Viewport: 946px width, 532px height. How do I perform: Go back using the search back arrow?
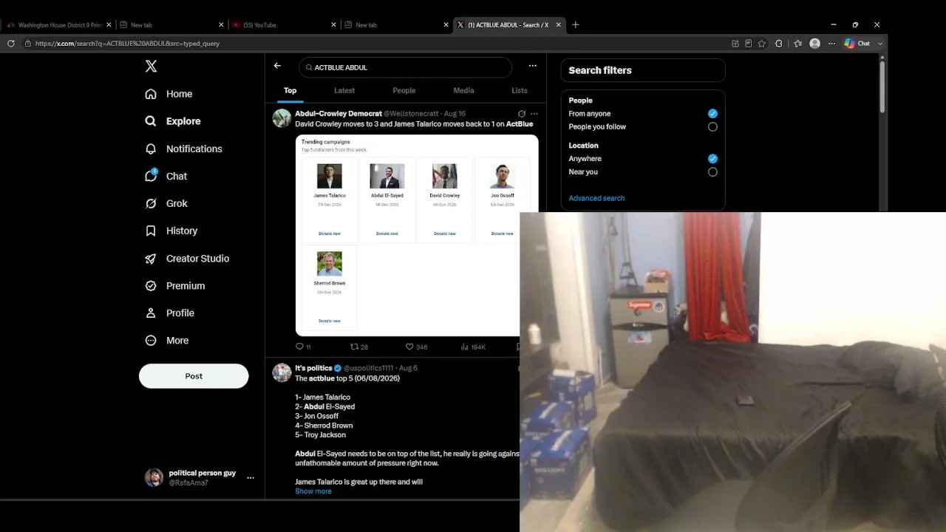(277, 66)
